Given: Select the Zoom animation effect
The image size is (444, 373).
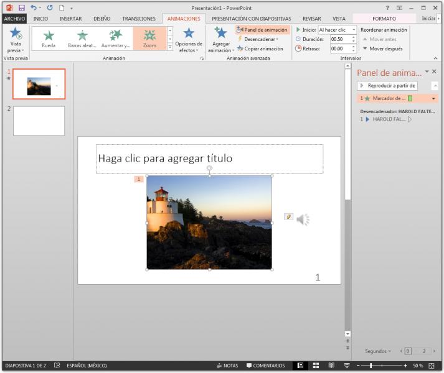Looking at the screenshot, I should [149, 39].
